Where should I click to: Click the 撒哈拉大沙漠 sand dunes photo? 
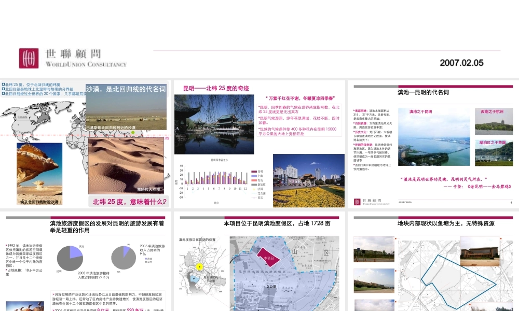[x=126, y=166]
